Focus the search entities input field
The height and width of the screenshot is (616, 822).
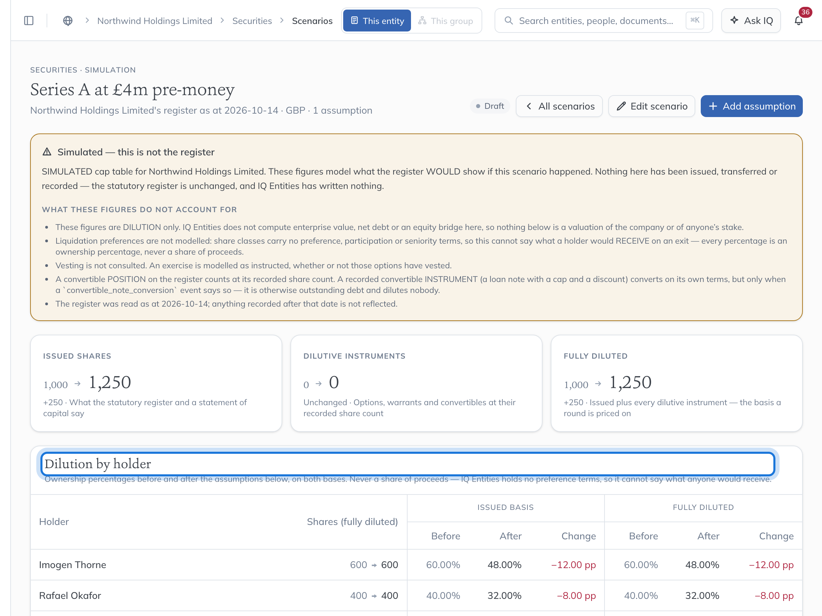[603, 21]
